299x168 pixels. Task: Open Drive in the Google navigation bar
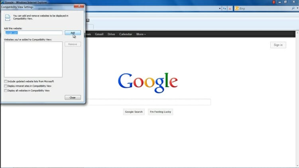[x=111, y=34]
